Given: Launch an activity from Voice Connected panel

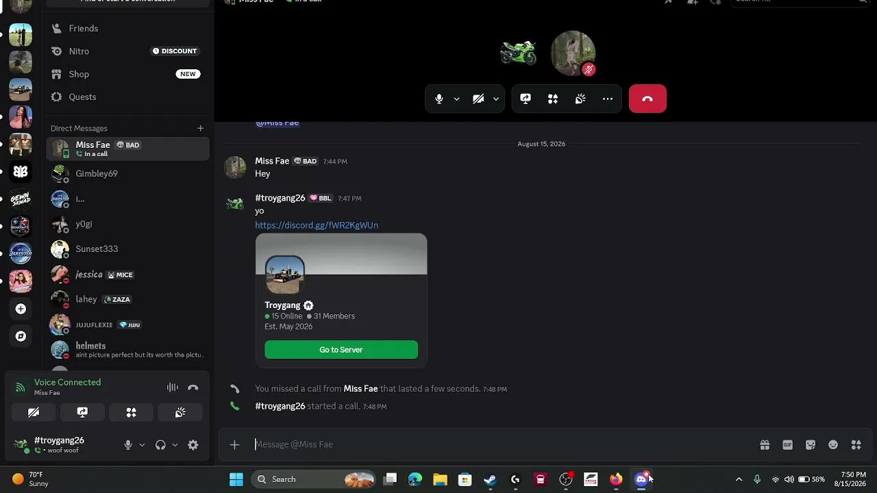Looking at the screenshot, I should 131,412.
